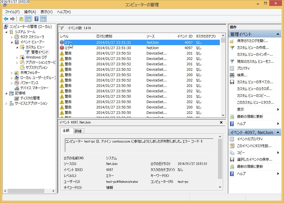Click このイベントにタスクを設... action
Screen dimensions: 284x203
254,146
